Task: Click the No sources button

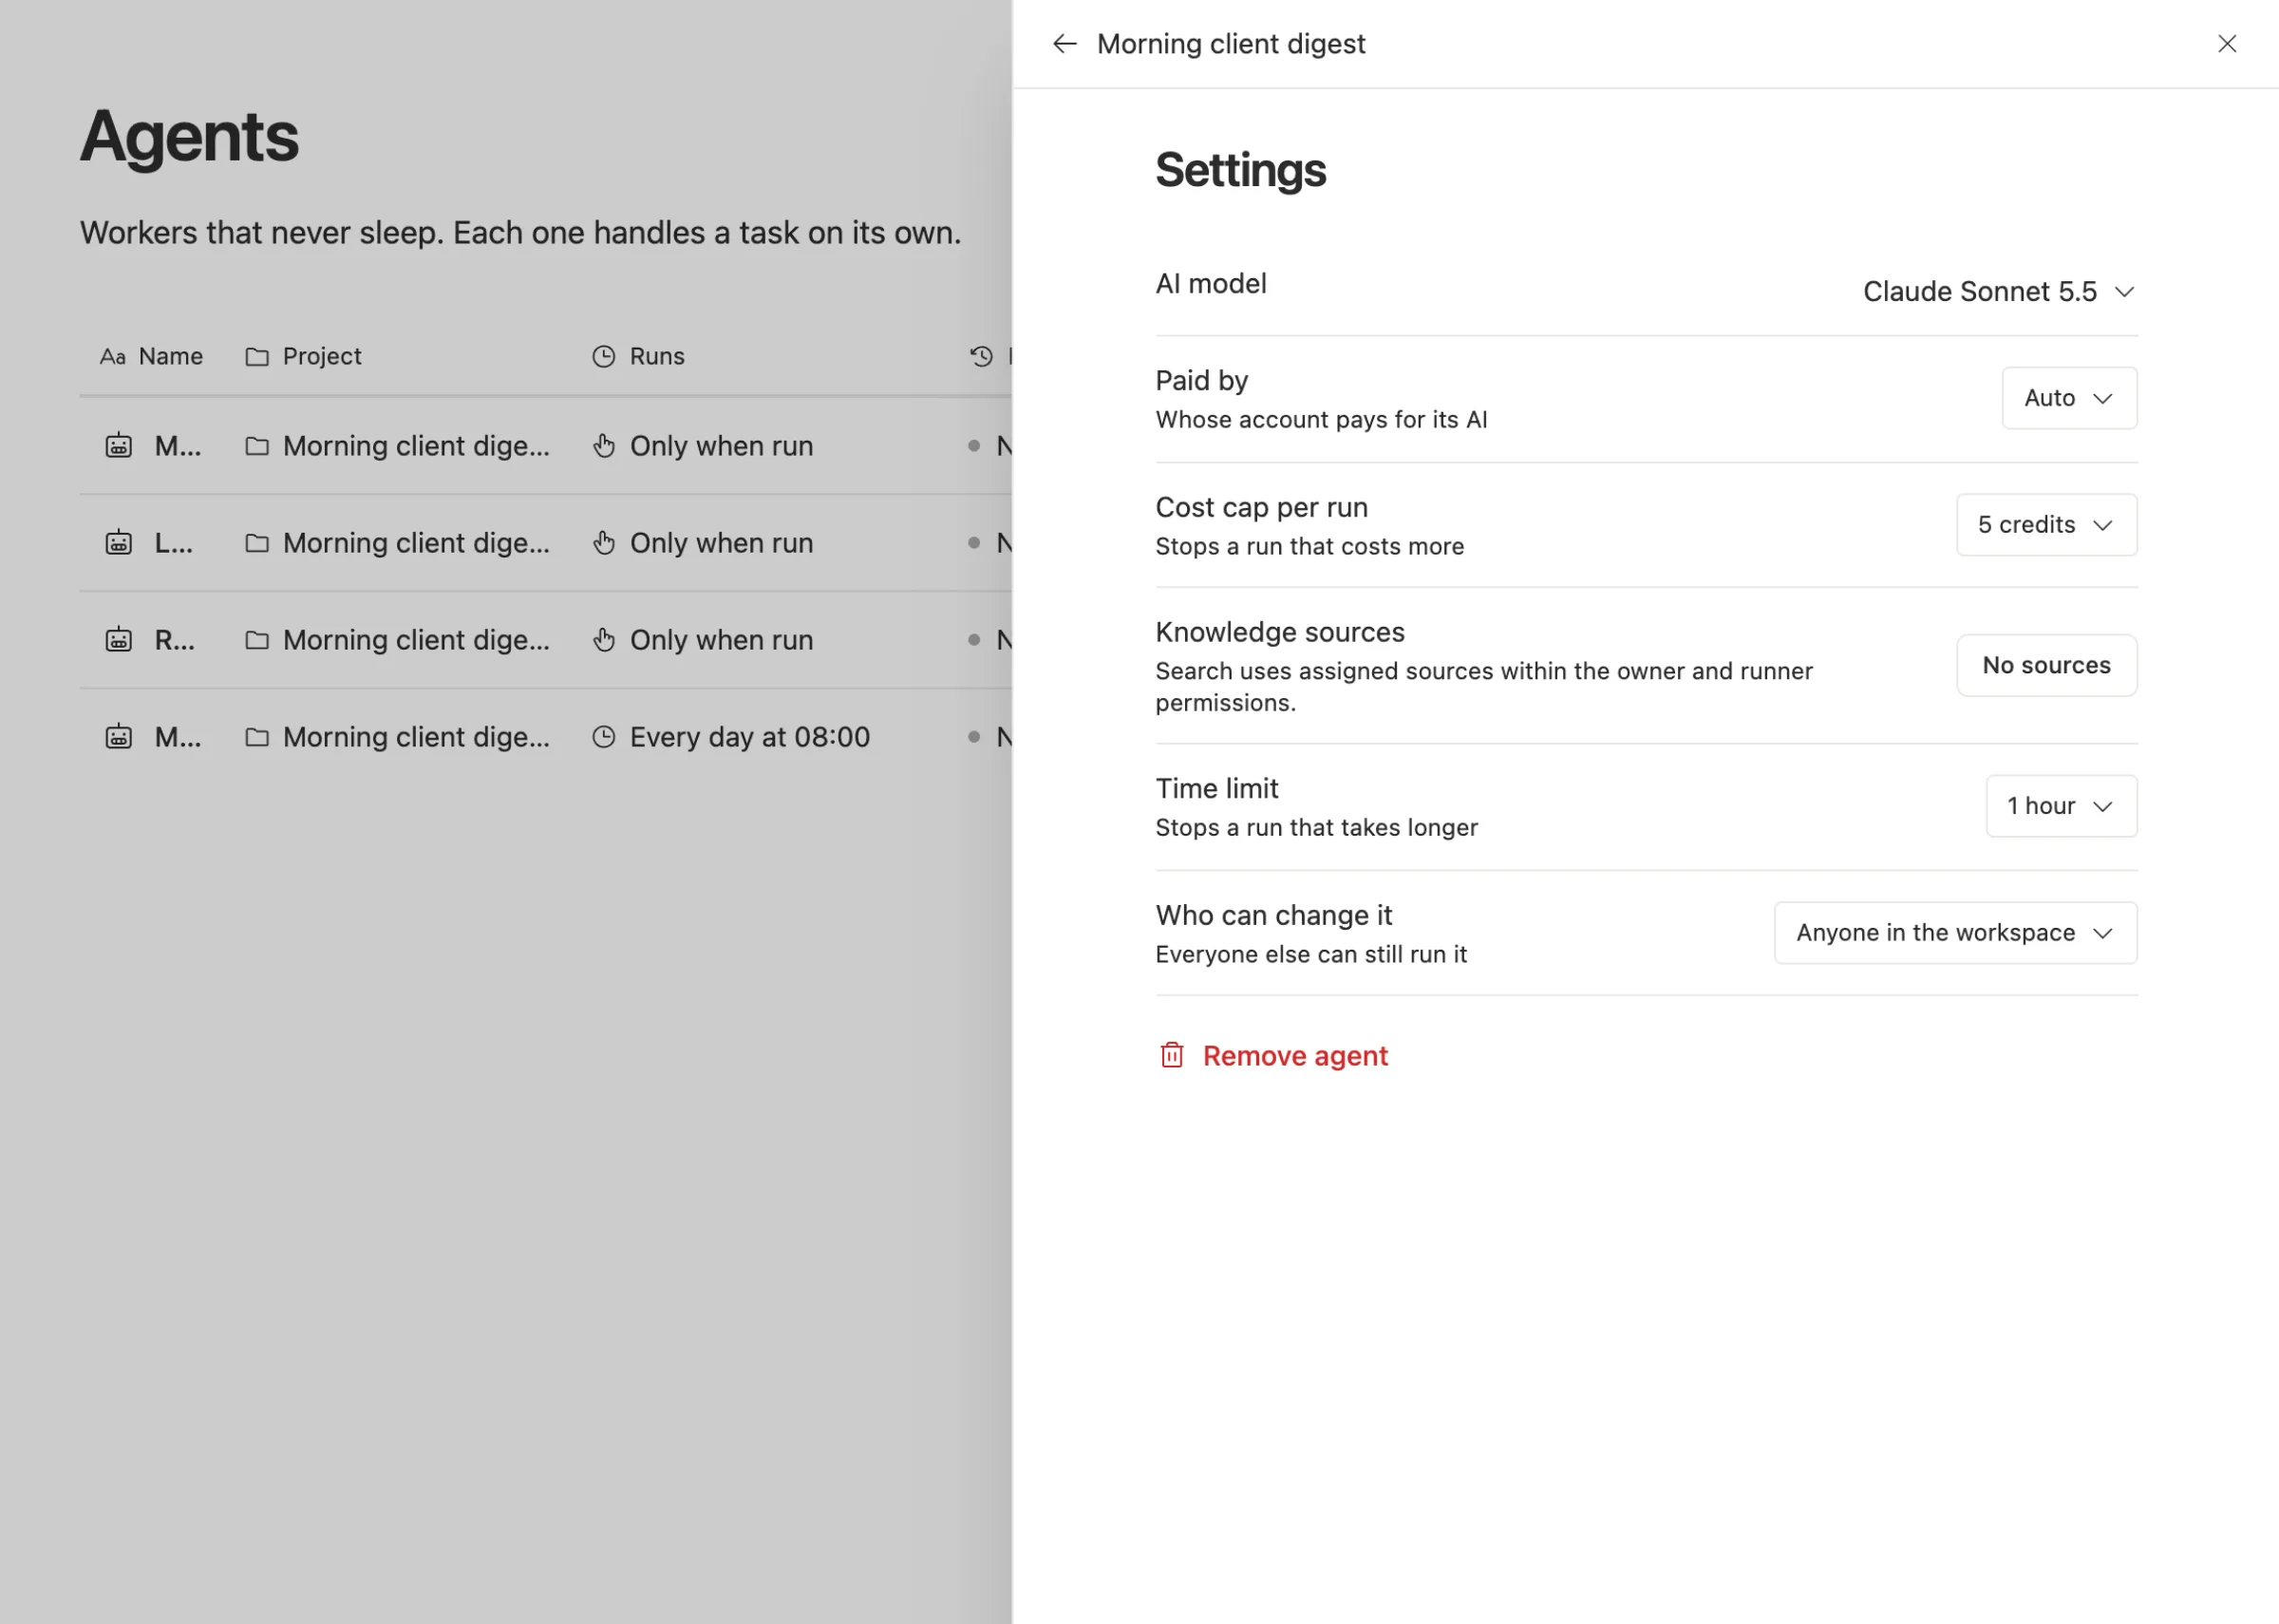Action: tap(2046, 665)
